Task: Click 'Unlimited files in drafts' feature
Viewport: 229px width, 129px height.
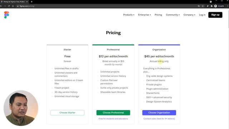Action: [x=67, y=68]
